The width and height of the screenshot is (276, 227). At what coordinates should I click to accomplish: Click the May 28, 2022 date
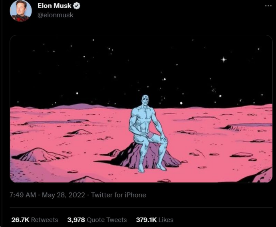point(64,195)
